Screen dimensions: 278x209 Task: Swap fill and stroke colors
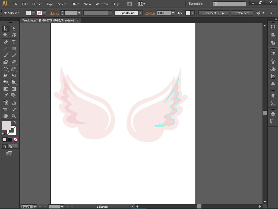pos(15,122)
